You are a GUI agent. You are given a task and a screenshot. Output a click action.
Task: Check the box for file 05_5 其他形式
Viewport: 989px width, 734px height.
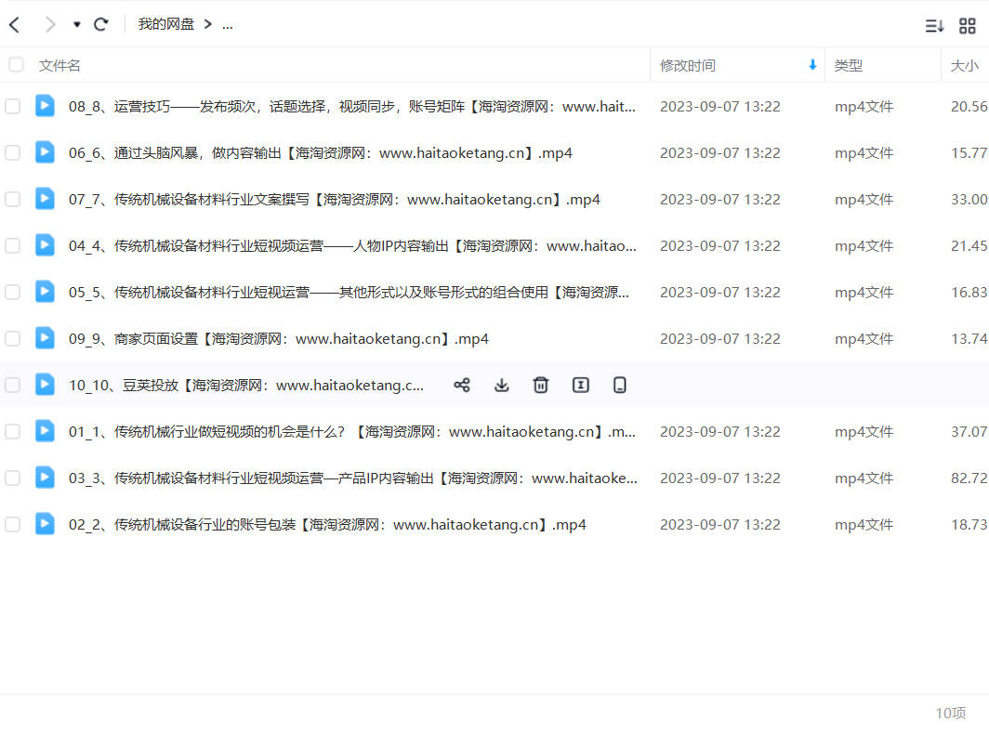pos(13,292)
